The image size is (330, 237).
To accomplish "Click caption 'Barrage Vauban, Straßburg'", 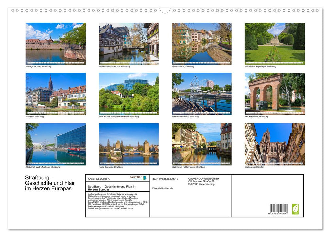I will pyautogui.click(x=38, y=66).
